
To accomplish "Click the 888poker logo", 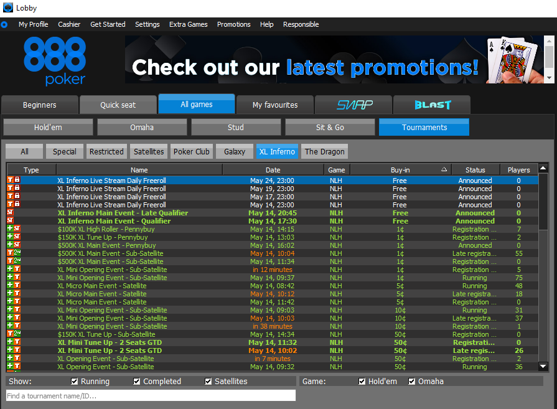I will coord(55,60).
